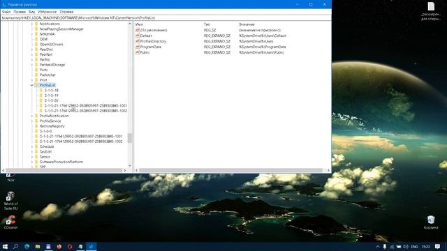Select the Print key
Image resolution: width=447 pixels, height=251 pixels.
pos(43,80)
